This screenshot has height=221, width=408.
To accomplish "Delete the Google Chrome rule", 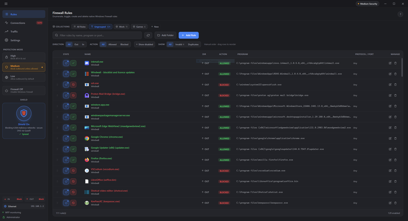I will [395, 138].
